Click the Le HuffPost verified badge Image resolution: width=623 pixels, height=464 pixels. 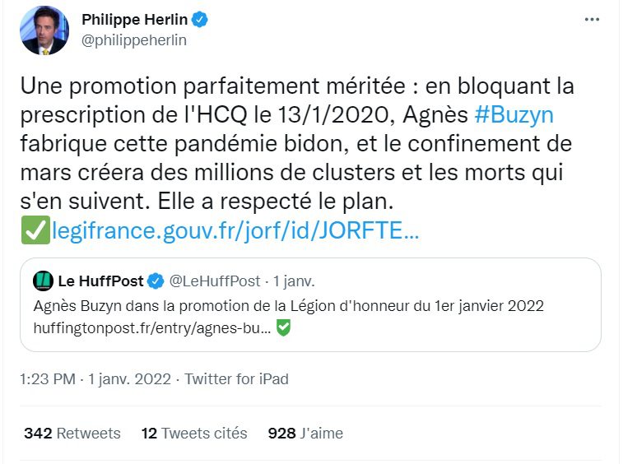click(x=156, y=281)
